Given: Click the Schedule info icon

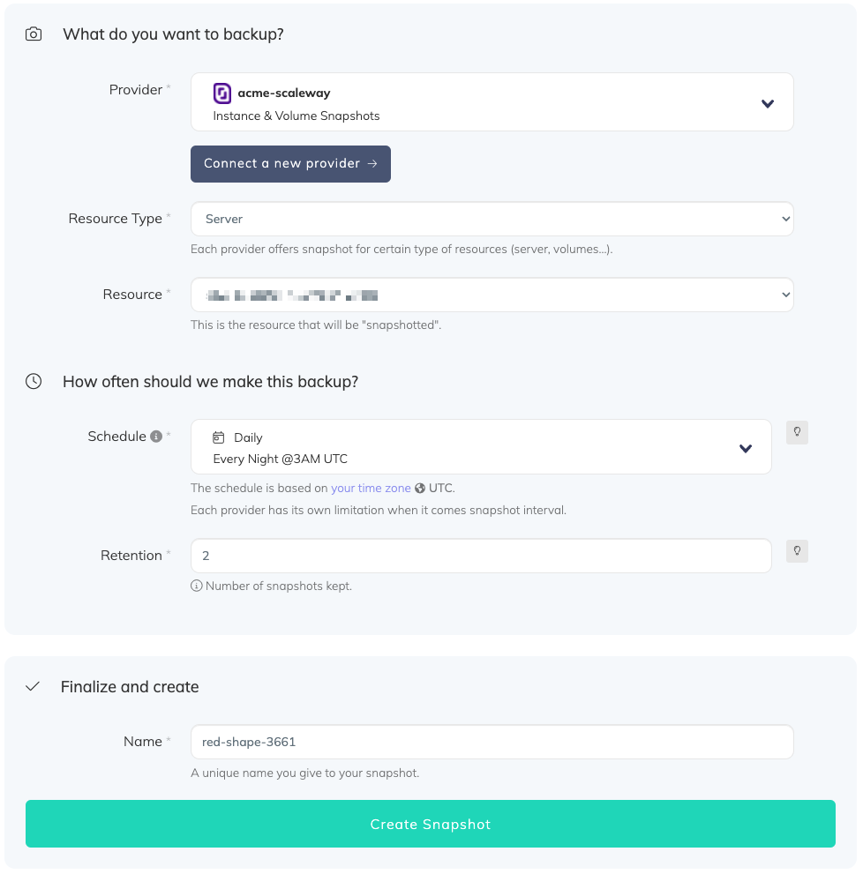Looking at the screenshot, I should pyautogui.click(x=156, y=437).
